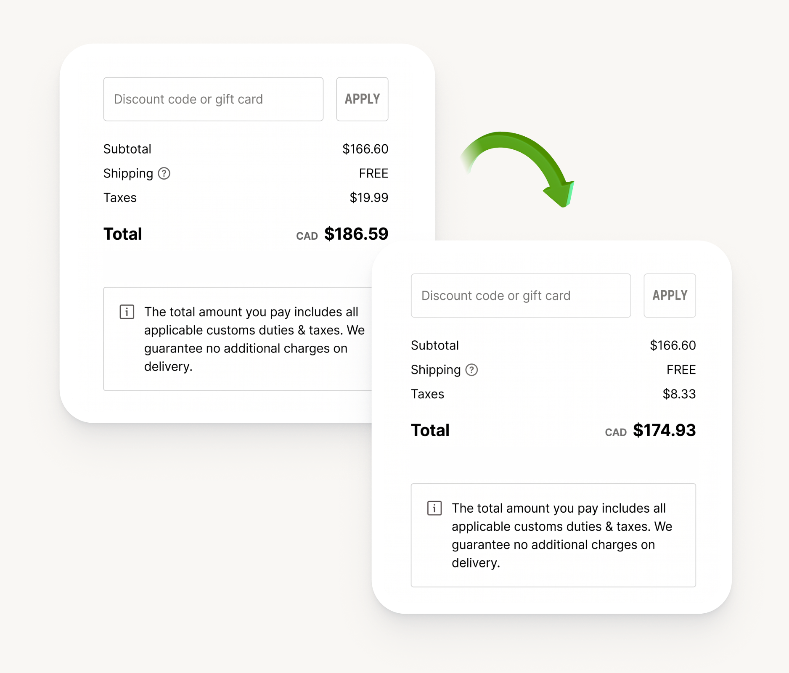Click the Subtotal label in upper card

point(127,149)
